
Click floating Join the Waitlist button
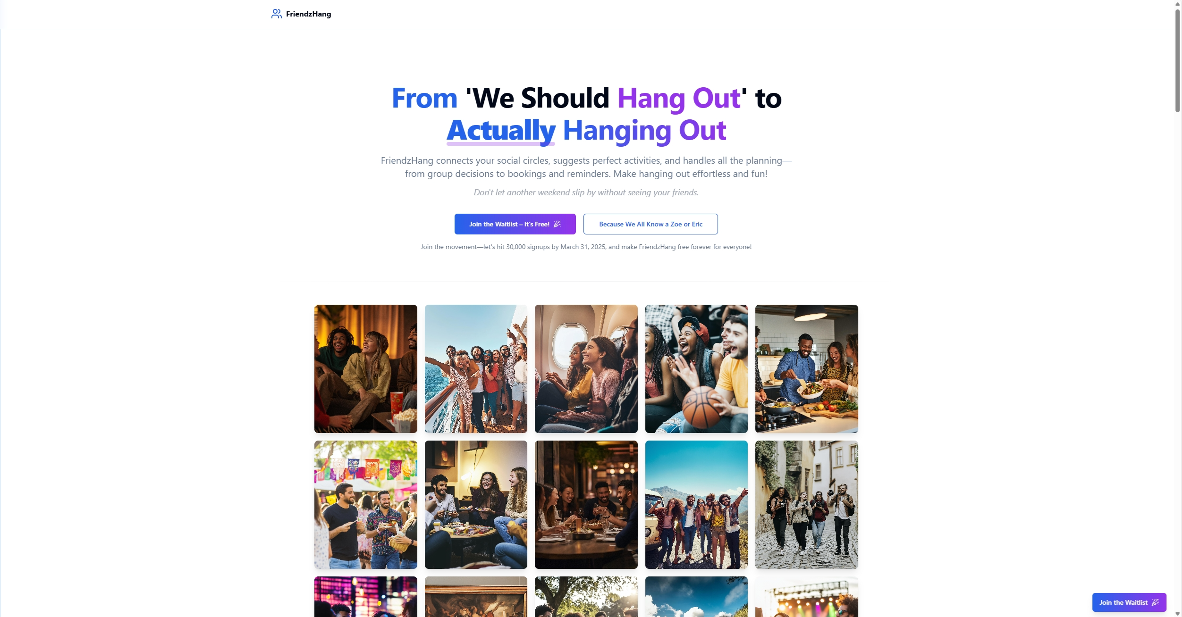pyautogui.click(x=1129, y=602)
